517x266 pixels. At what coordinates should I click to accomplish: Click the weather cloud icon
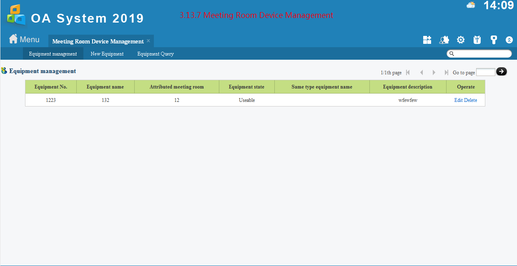(471, 5)
